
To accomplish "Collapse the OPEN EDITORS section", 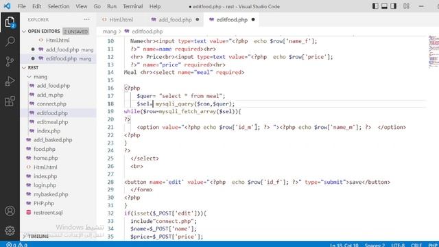I will pos(24,32).
